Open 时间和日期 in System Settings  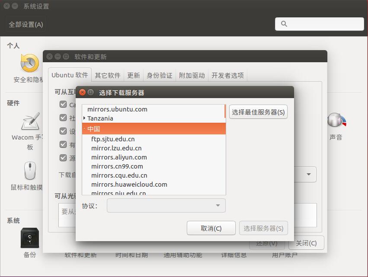131,255
